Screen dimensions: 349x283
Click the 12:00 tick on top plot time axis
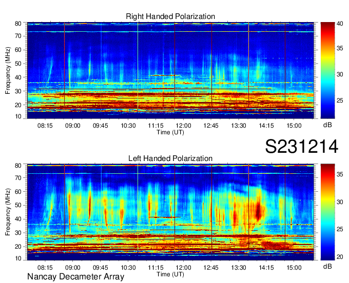pyautogui.click(x=184, y=126)
